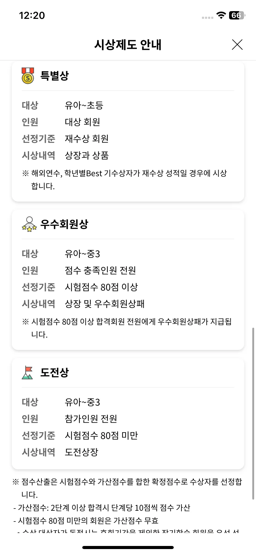Tap the red flag mountain icon beside 도전상
Viewport: 256px width, 554px height.
click(x=28, y=373)
